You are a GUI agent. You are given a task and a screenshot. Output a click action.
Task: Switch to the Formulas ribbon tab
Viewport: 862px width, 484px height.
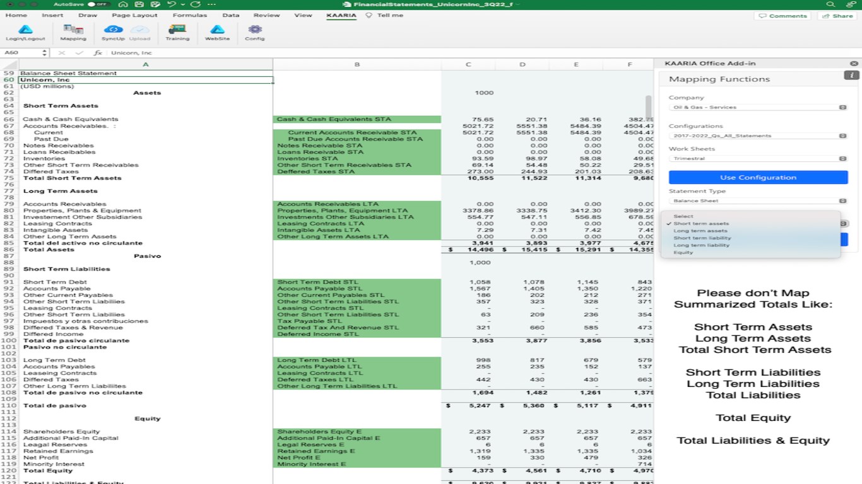tap(189, 15)
